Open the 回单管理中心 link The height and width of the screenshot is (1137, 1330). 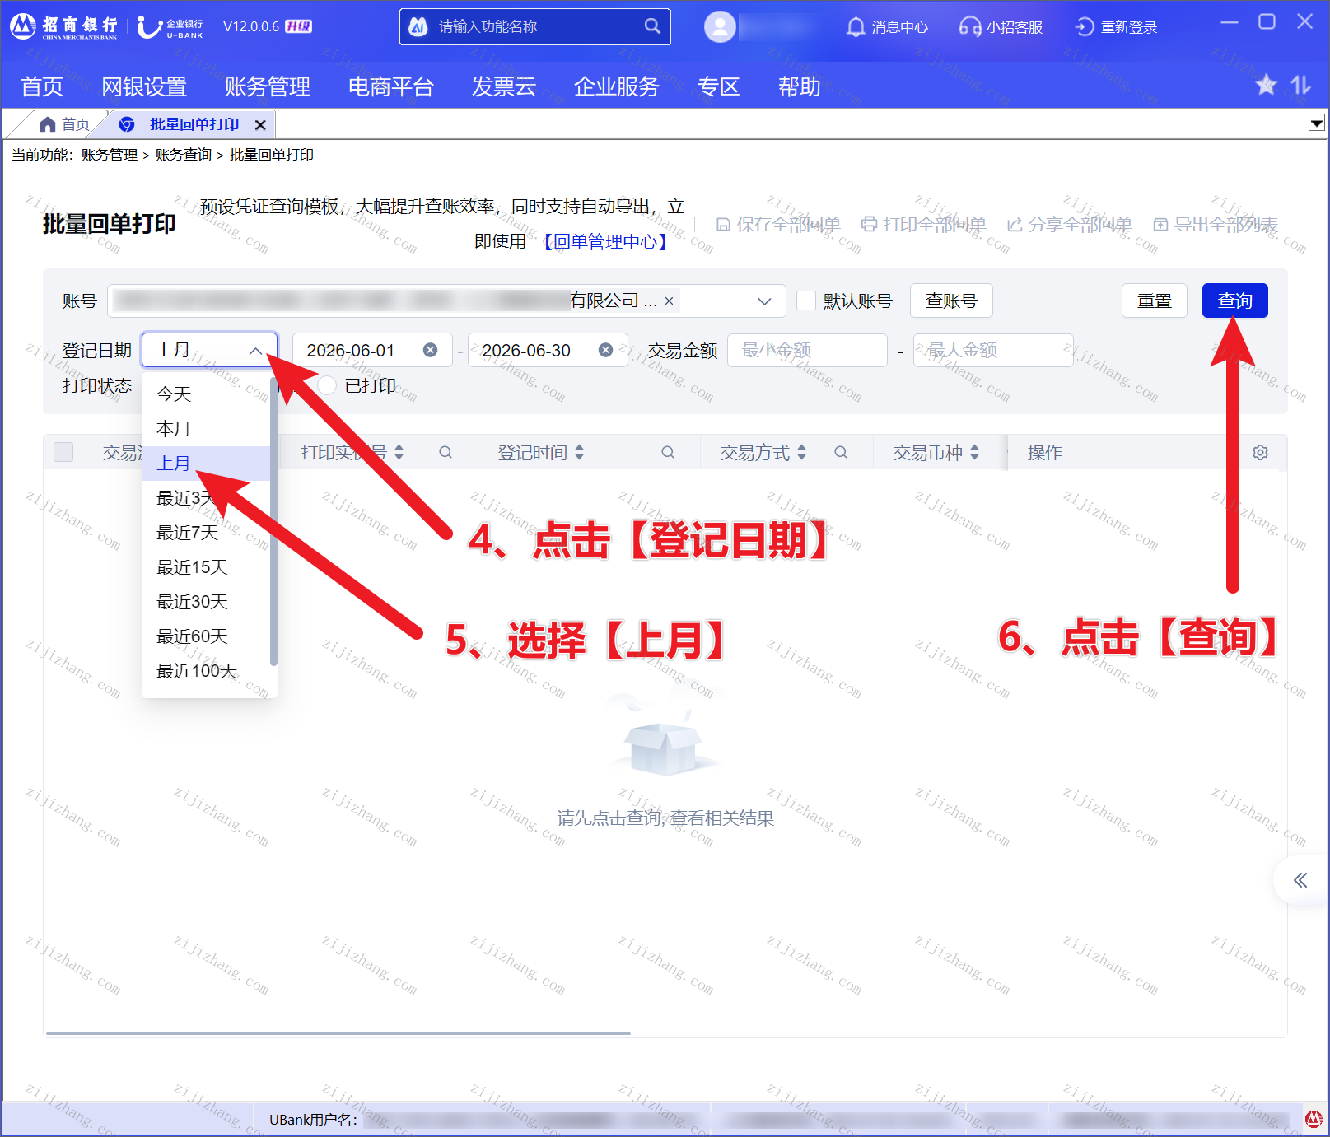(604, 241)
